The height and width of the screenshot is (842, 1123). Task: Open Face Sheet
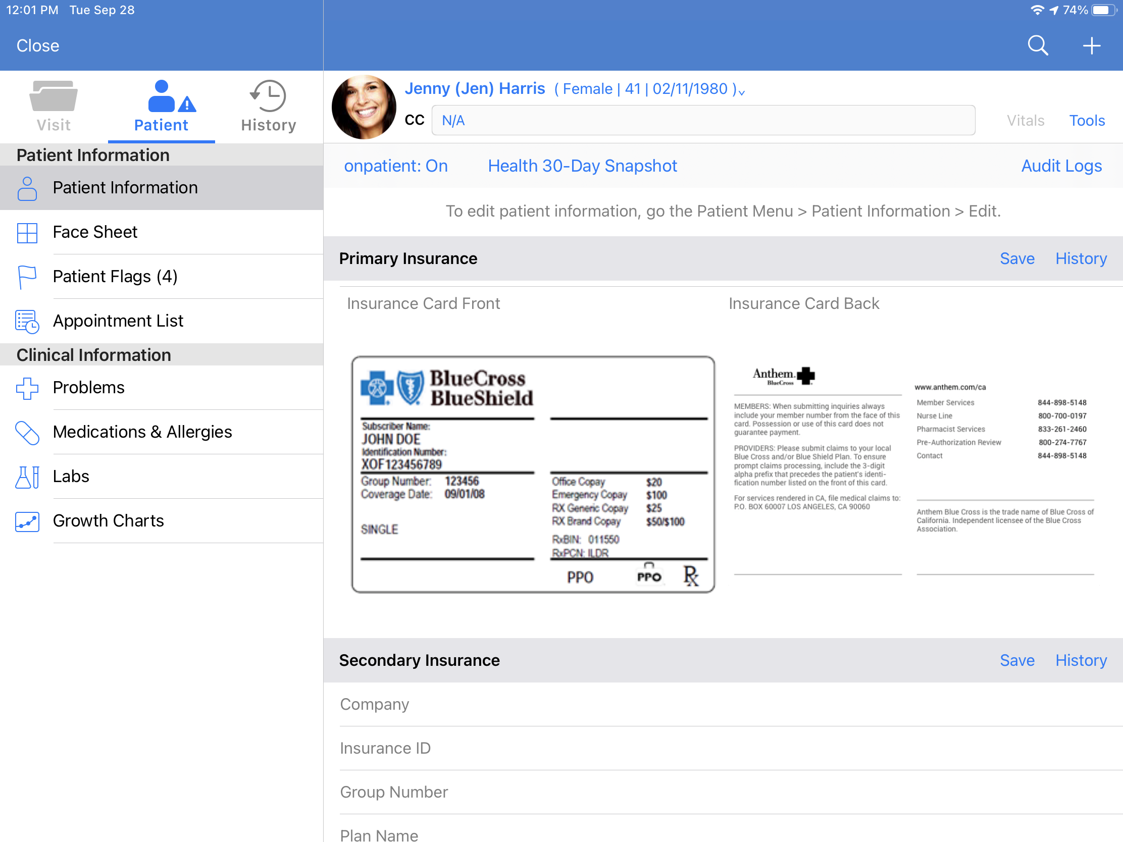click(x=162, y=232)
